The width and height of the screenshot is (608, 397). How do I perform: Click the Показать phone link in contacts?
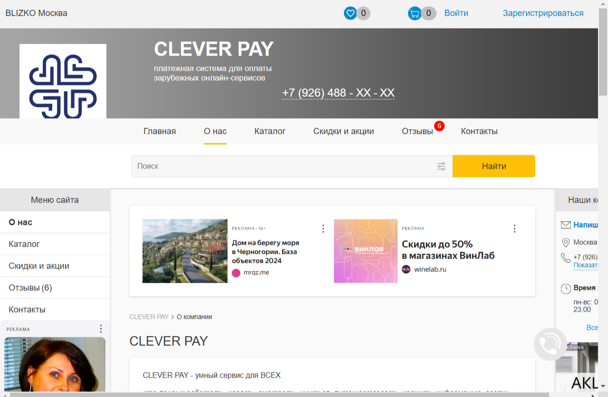(585, 266)
